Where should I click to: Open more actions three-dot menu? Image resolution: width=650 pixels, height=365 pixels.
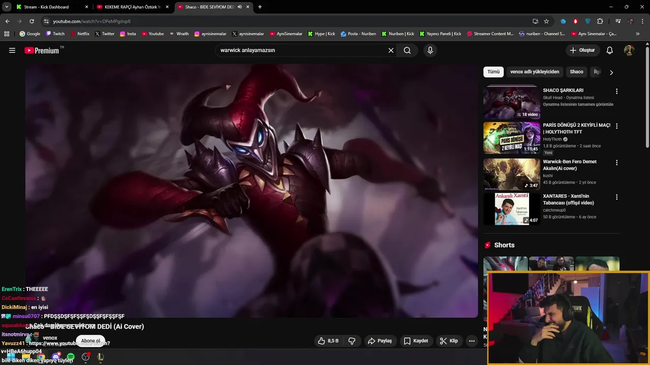472,341
